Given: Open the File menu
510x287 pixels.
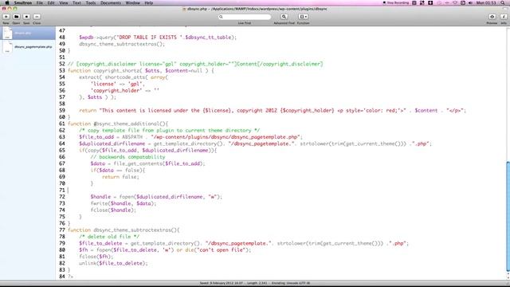Looking at the screenshot, I should point(39,2).
